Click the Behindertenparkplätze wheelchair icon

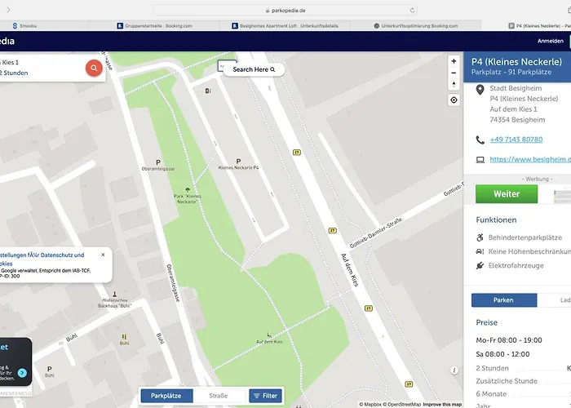(x=480, y=237)
